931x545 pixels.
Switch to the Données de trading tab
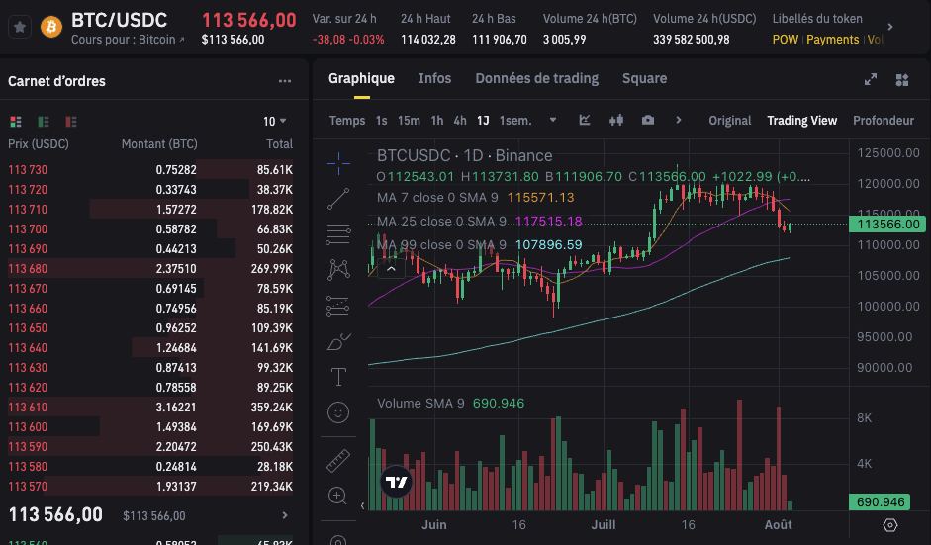coord(537,78)
